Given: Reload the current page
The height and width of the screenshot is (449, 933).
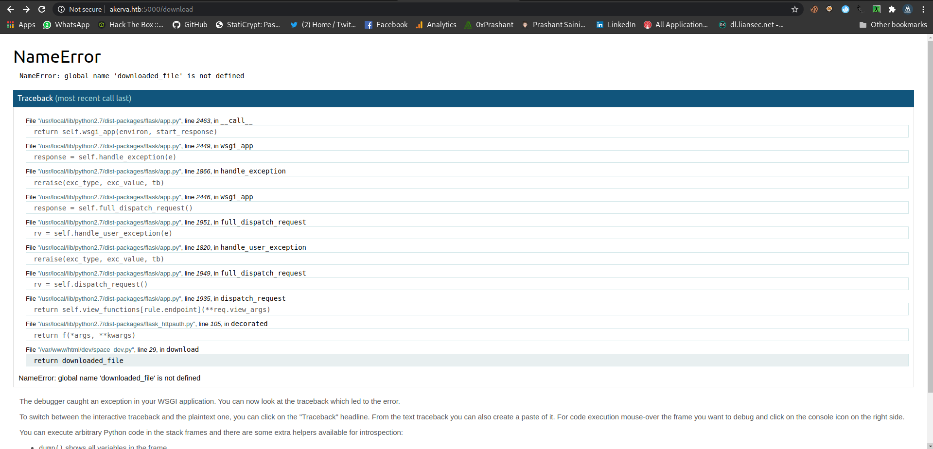Looking at the screenshot, I should 42,9.
